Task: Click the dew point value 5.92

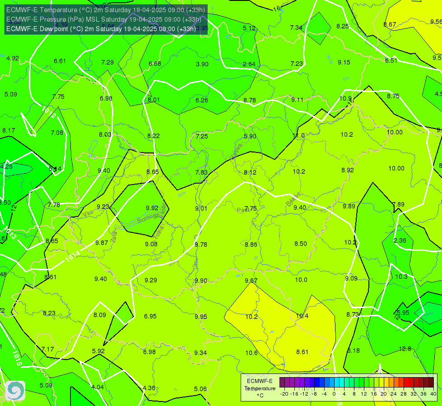Action: [98, 351]
